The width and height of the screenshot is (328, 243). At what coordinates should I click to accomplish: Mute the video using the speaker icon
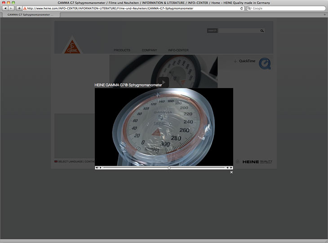click(x=97, y=168)
